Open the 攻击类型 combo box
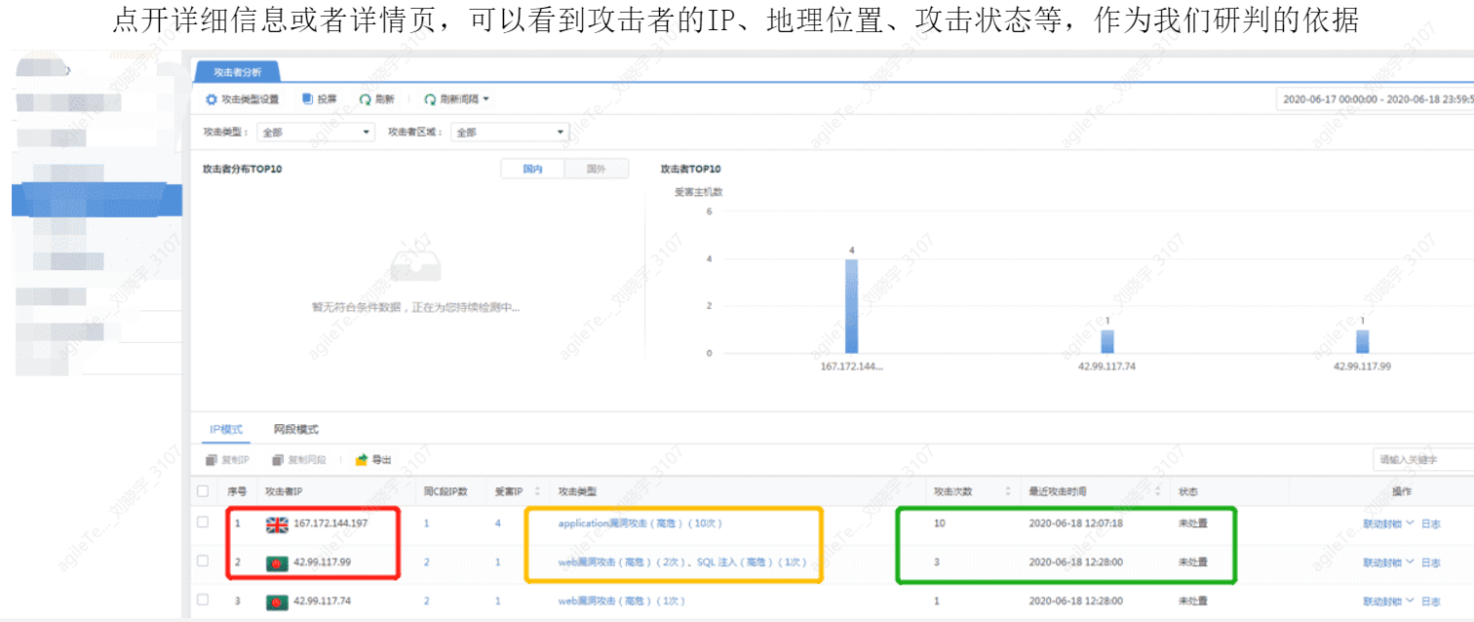Screen dimensions: 1474x622 click(x=318, y=133)
